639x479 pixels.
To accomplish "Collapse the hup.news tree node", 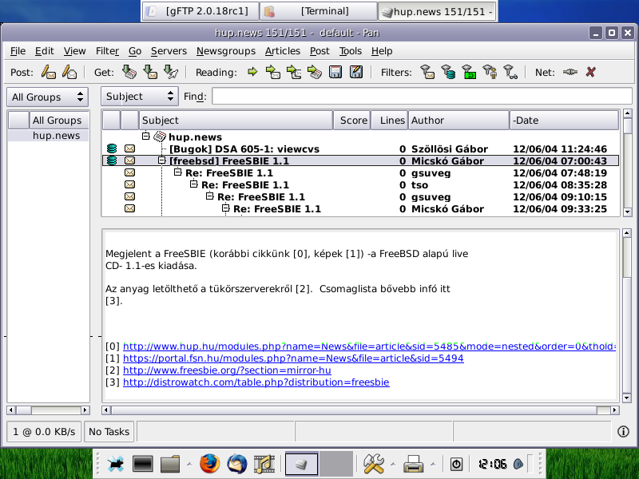I will (x=145, y=136).
